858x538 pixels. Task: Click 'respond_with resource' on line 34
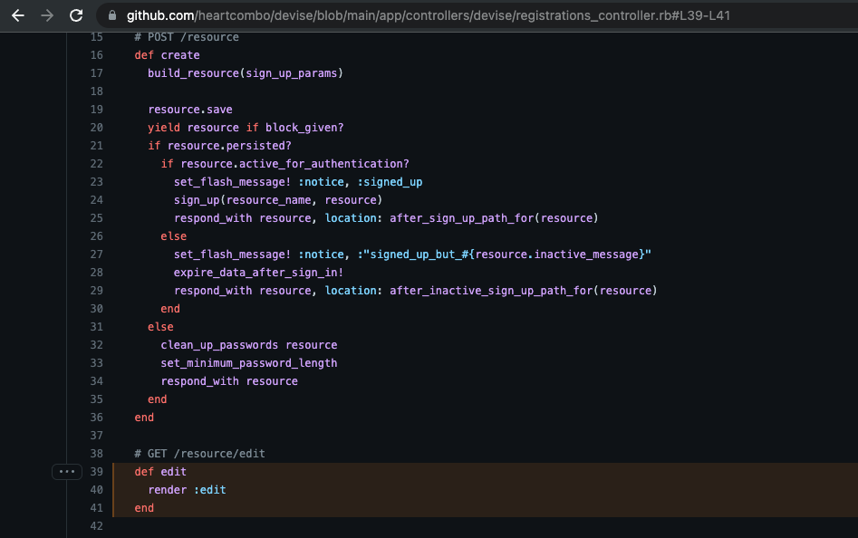click(x=229, y=381)
